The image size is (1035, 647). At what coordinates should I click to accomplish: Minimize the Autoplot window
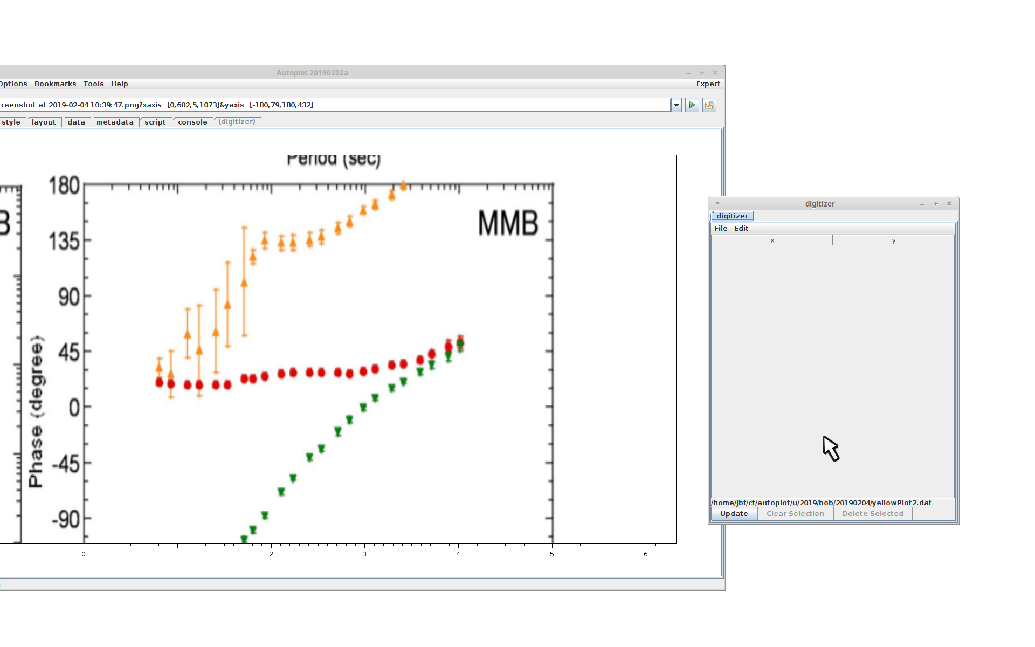click(688, 73)
